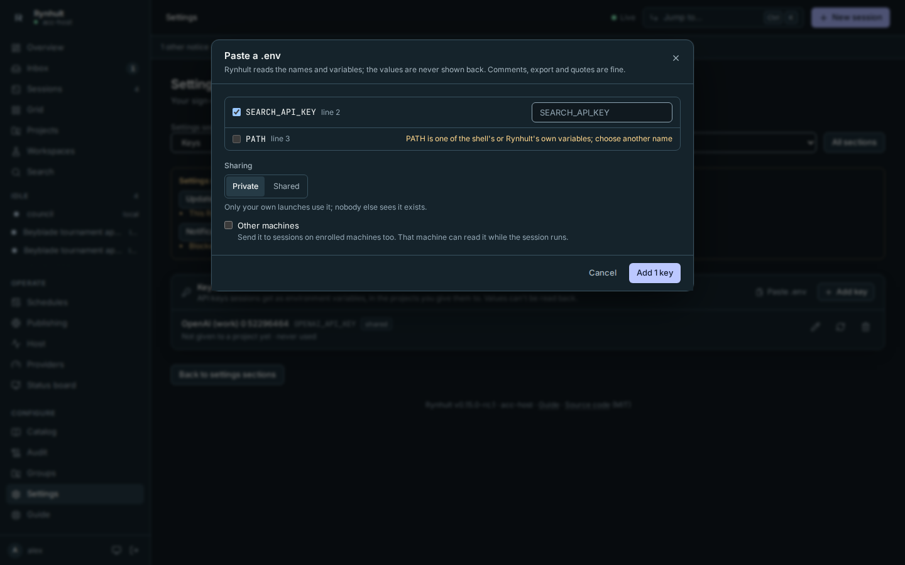Click New session behind the dialog
Screen dimensions: 905x565
pos(850,18)
